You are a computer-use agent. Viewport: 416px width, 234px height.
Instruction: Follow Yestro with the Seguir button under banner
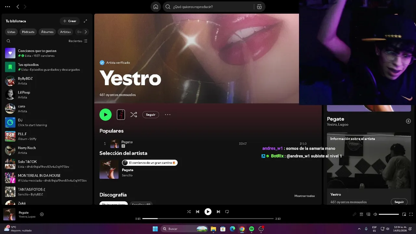pyautogui.click(x=150, y=115)
